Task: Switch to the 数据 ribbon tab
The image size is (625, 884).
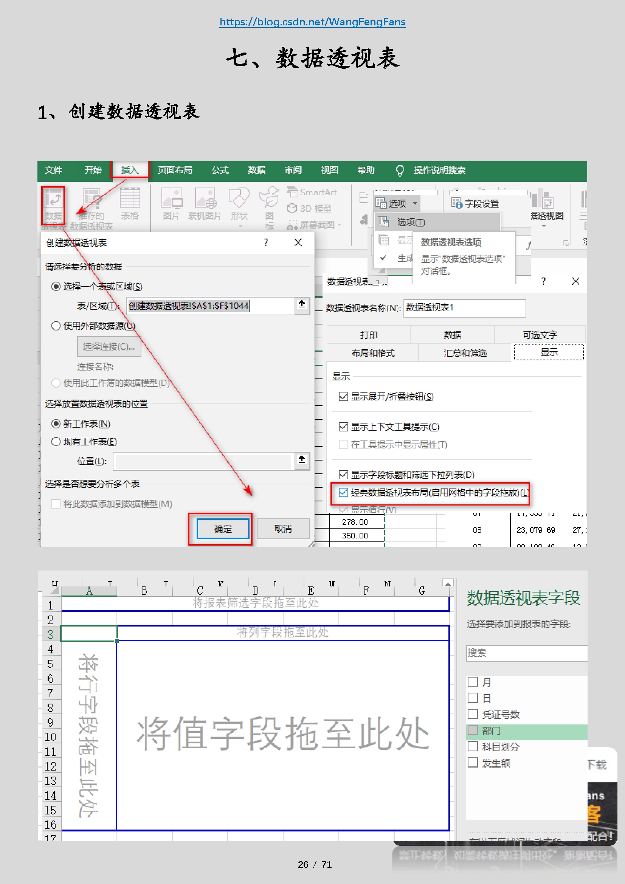Action: [256, 170]
